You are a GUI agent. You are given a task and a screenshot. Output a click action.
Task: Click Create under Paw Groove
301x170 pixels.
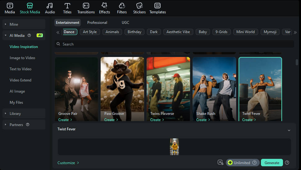(111, 120)
